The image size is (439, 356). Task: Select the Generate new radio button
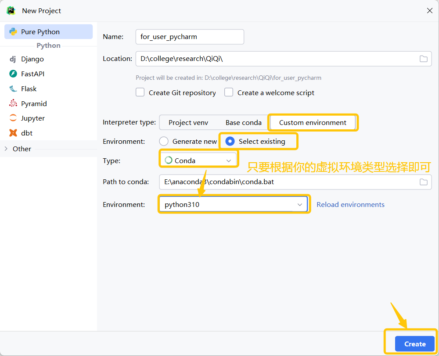(x=164, y=141)
